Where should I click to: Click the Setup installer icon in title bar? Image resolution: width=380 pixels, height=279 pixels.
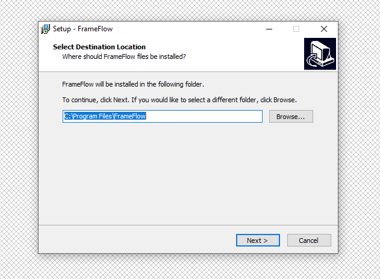[x=45, y=29]
